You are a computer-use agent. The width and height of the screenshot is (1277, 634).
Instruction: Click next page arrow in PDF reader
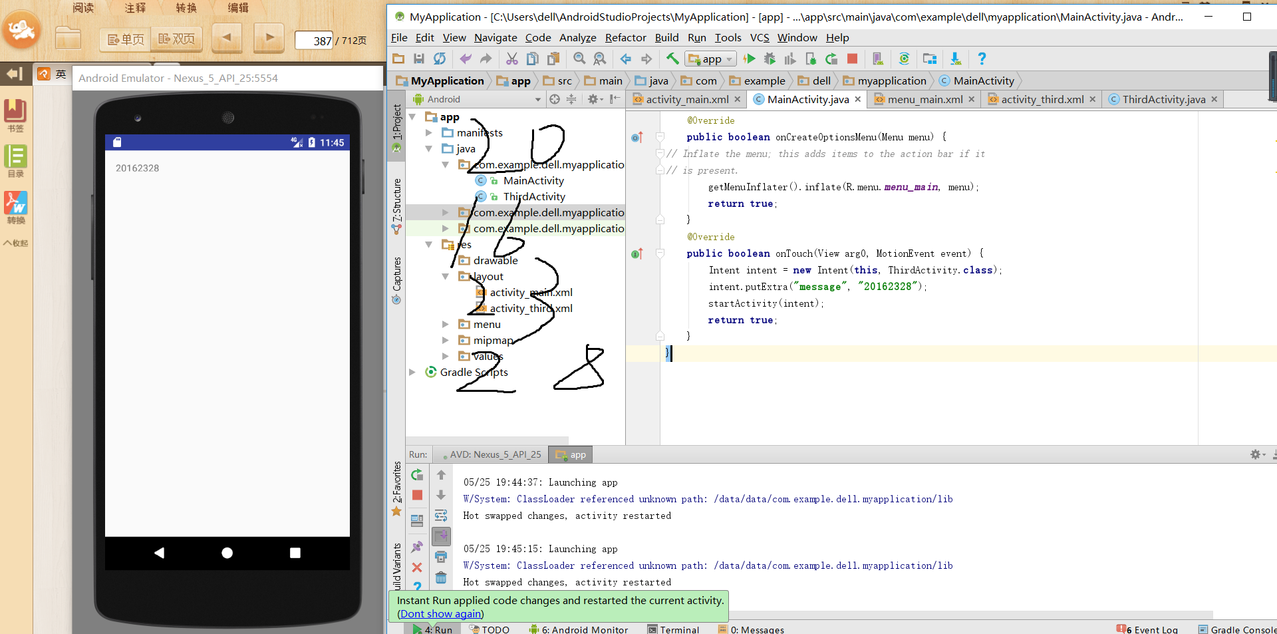[x=269, y=38]
